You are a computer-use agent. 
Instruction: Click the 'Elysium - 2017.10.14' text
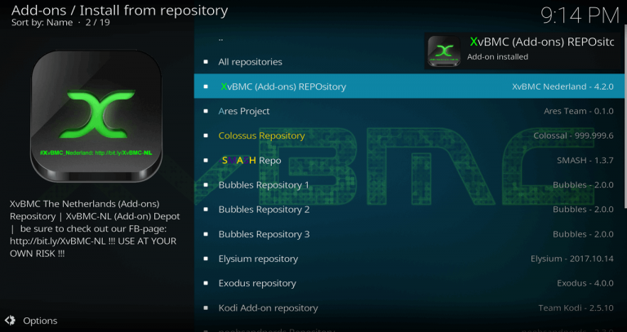(x=571, y=259)
